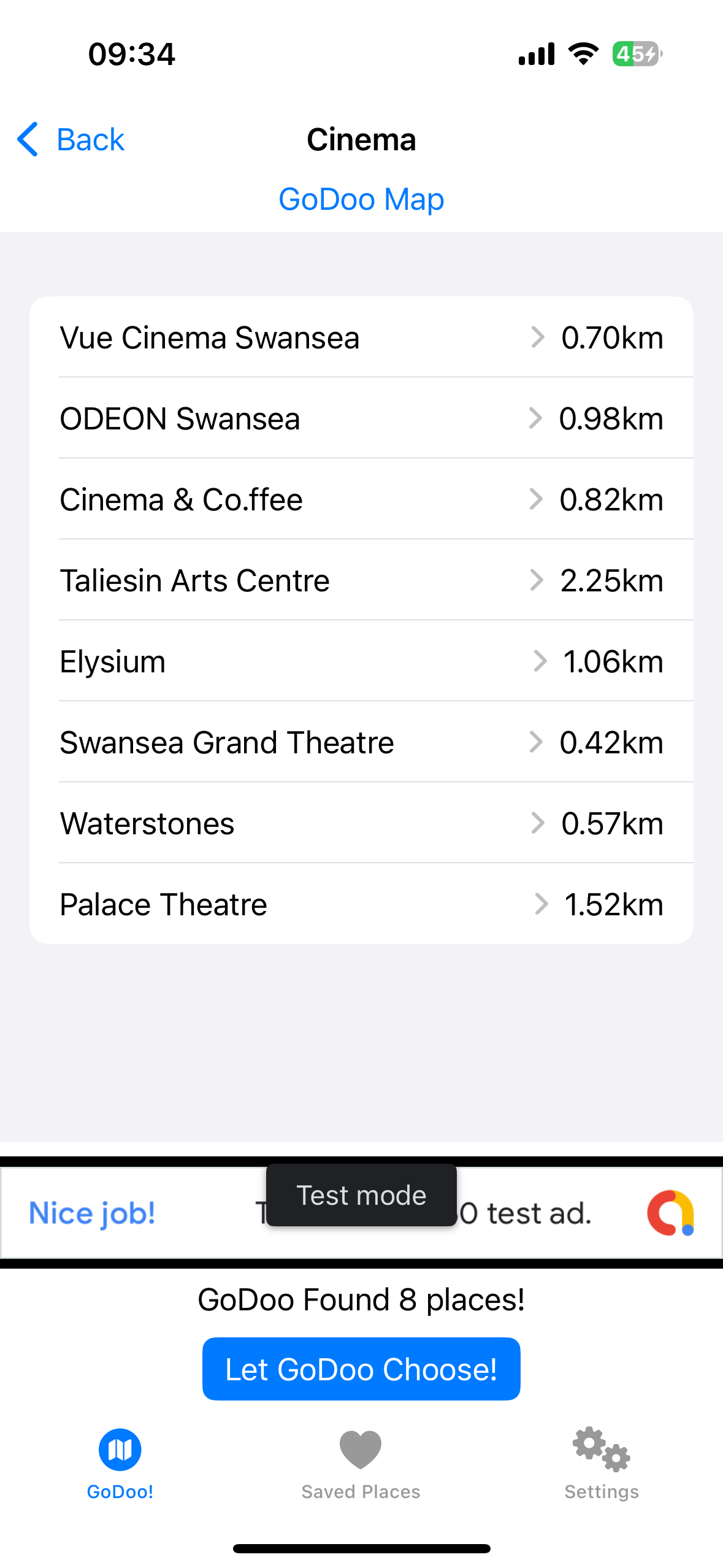The image size is (723, 1568).
Task: Tap the Wi-Fi status icon
Action: [583, 54]
